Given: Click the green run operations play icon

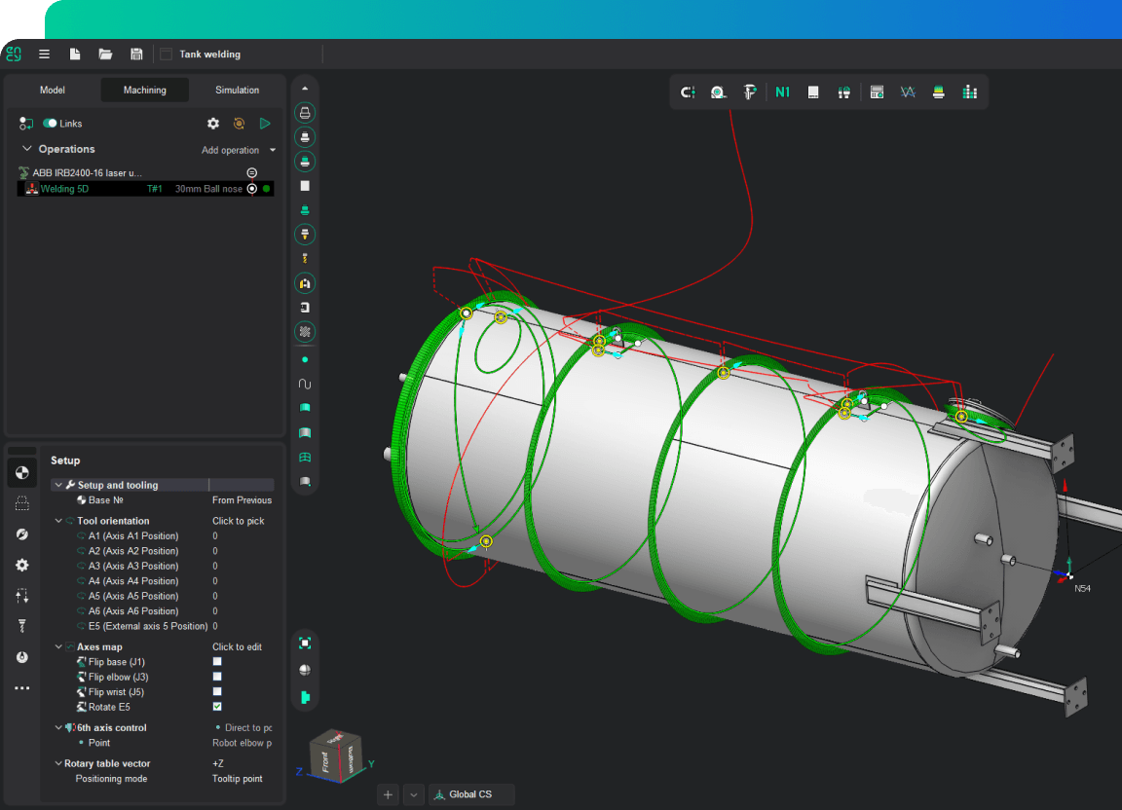Looking at the screenshot, I should pyautogui.click(x=265, y=124).
